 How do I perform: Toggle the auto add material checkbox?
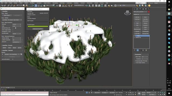tap(13, 59)
